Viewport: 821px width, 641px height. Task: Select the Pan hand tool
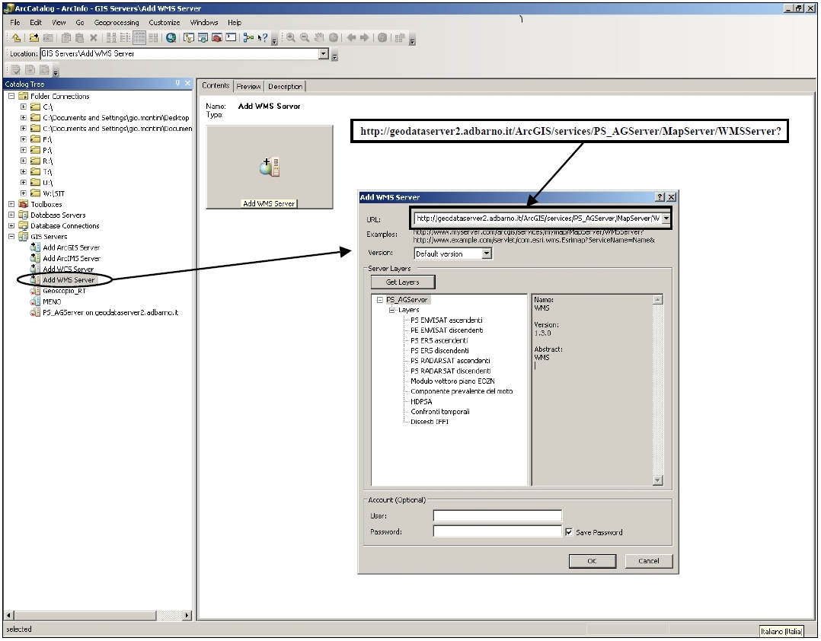point(319,37)
